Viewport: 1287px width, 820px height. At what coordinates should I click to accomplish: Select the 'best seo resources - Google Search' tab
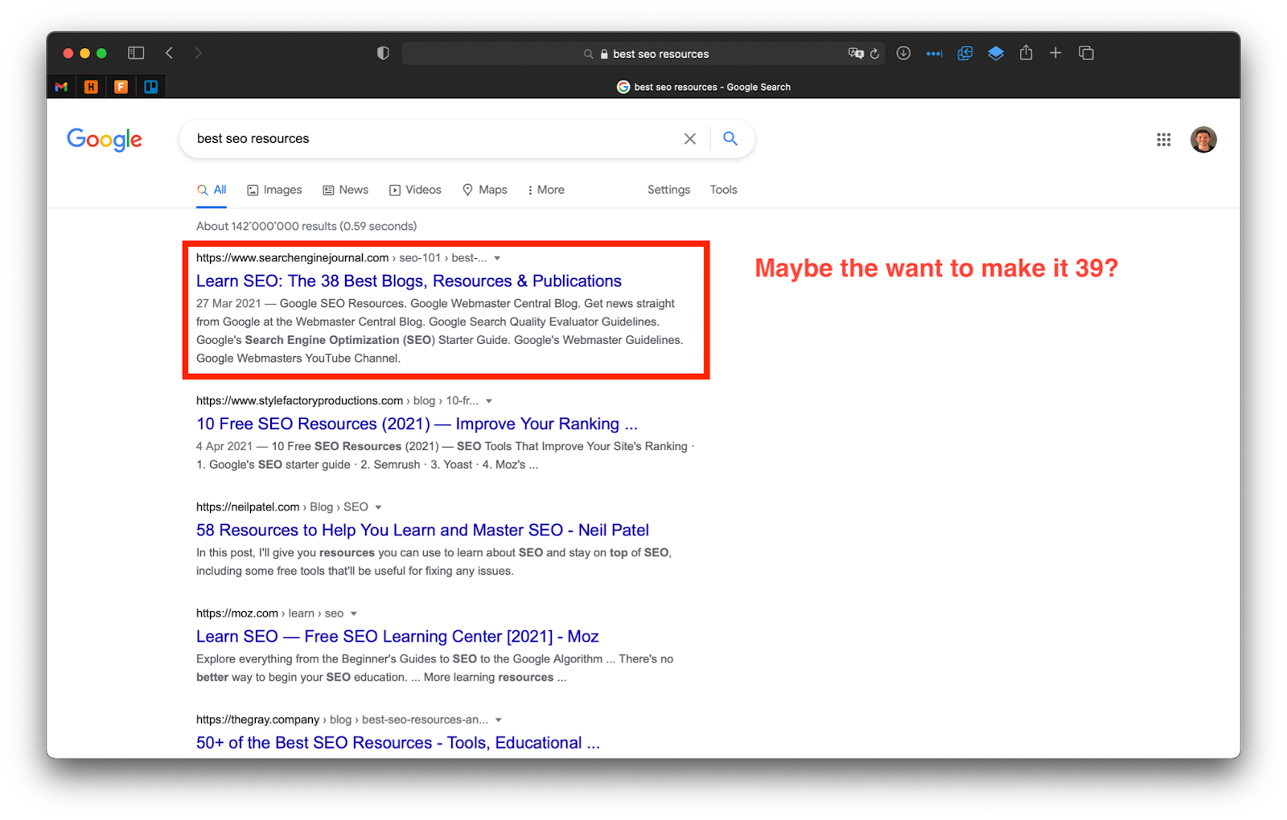[x=703, y=87]
